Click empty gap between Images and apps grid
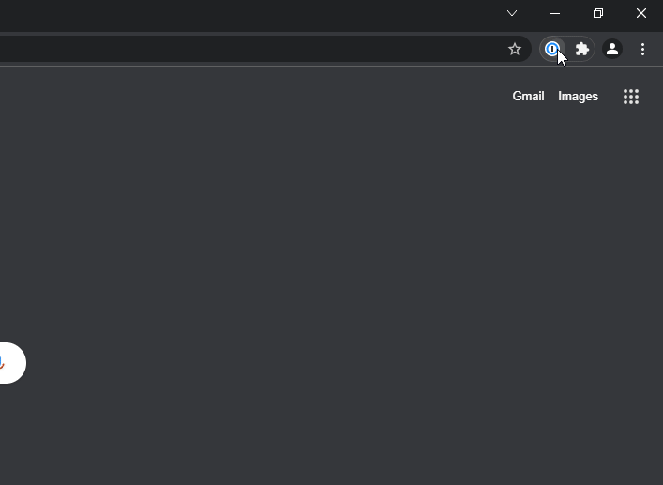The image size is (663, 485). point(610,97)
